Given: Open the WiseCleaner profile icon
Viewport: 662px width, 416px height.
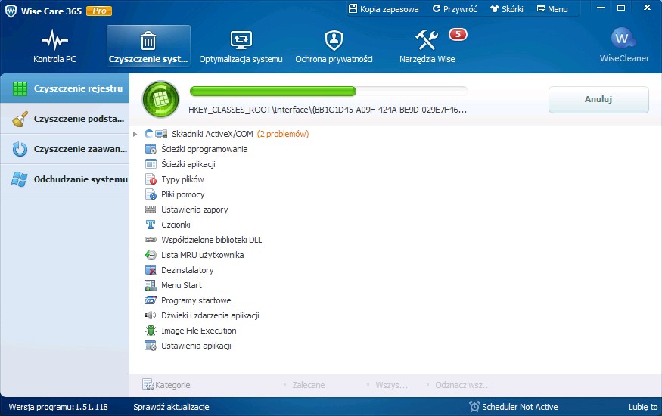Looking at the screenshot, I should coord(623,39).
